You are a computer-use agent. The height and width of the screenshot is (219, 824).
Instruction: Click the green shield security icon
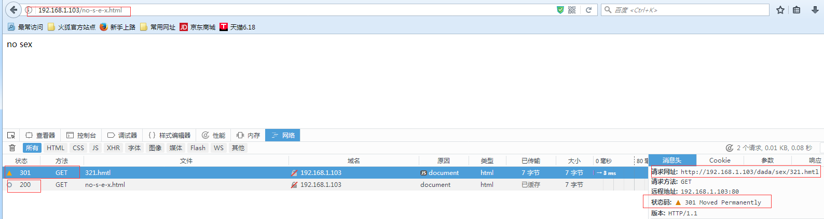click(x=560, y=10)
